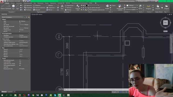Expand the Аннотации panel dropdown
173x97 pixels.
(67, 12)
